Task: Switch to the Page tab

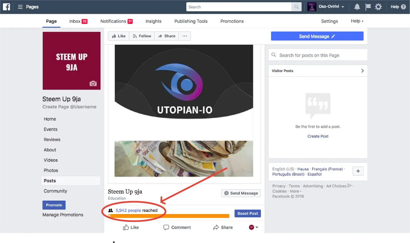Action: tap(51, 21)
